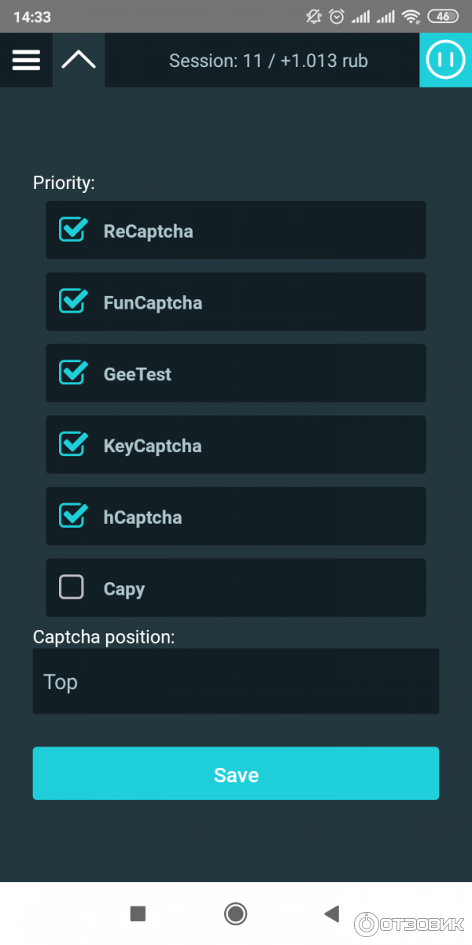This screenshot has width=472, height=945.
Task: Tap the Android home circle button
Action: click(x=235, y=913)
